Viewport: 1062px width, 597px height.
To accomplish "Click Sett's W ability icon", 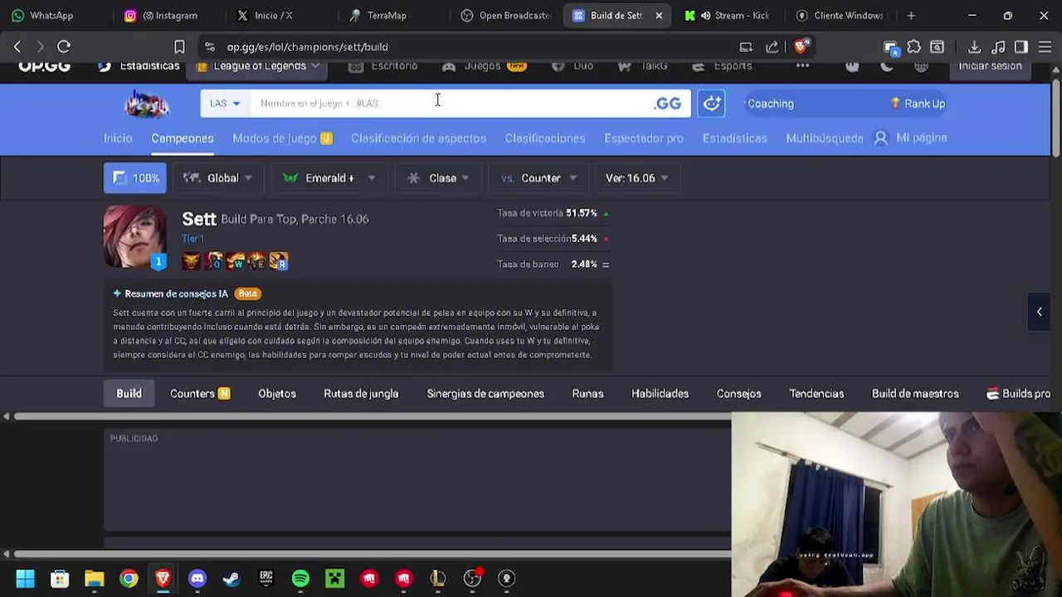I will 236,261.
